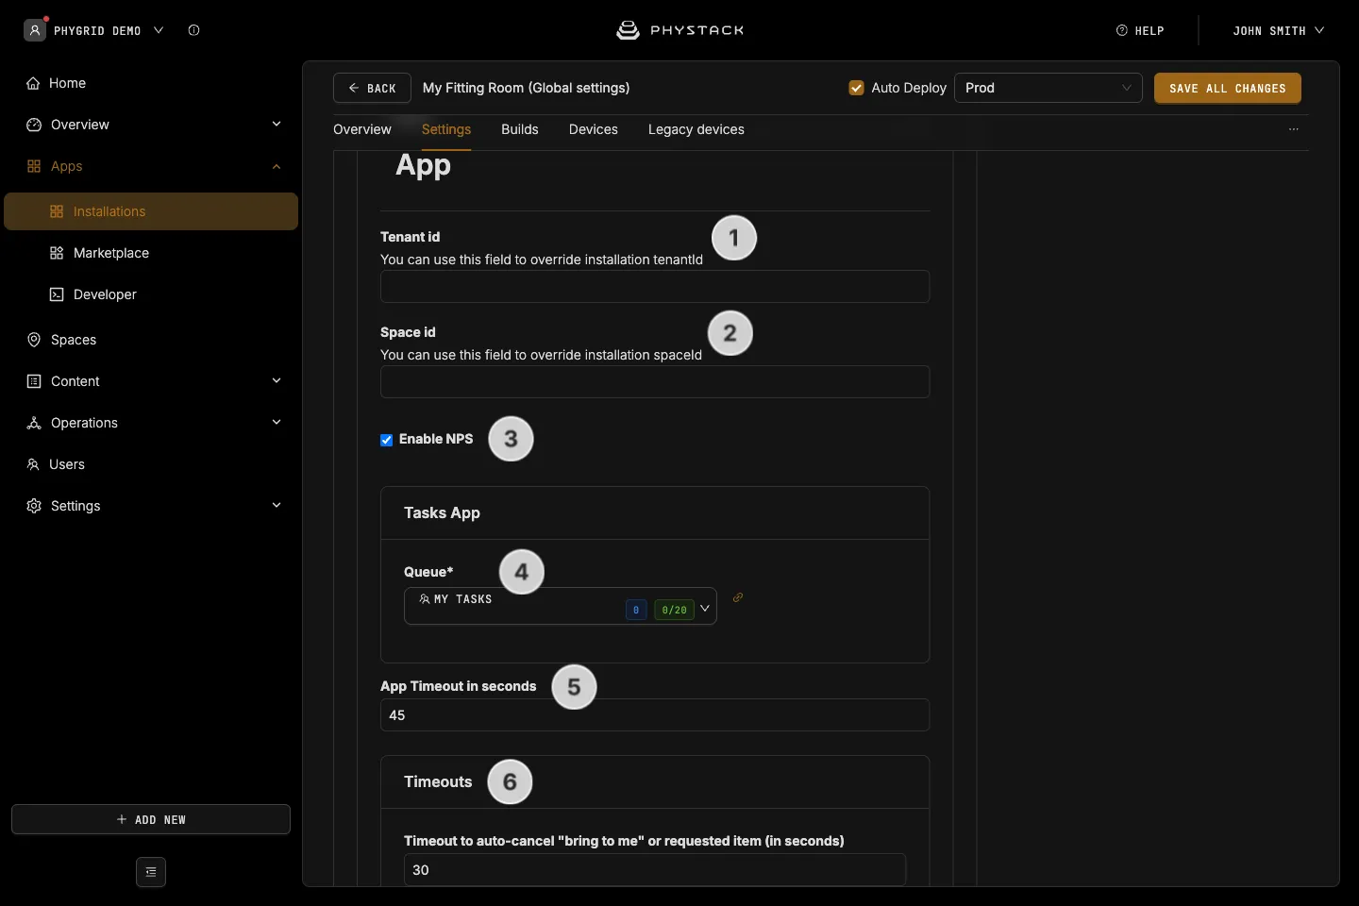Image resolution: width=1359 pixels, height=906 pixels.
Task: Open Installations in the sidebar
Action: (x=151, y=211)
